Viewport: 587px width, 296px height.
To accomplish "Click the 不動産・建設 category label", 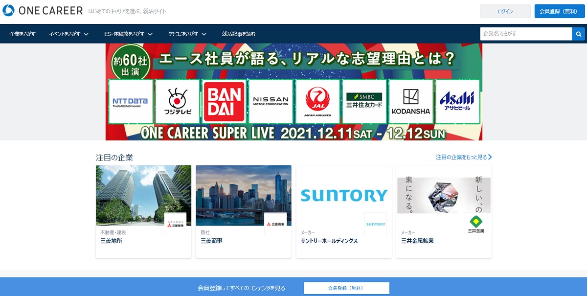I will pyautogui.click(x=113, y=232).
